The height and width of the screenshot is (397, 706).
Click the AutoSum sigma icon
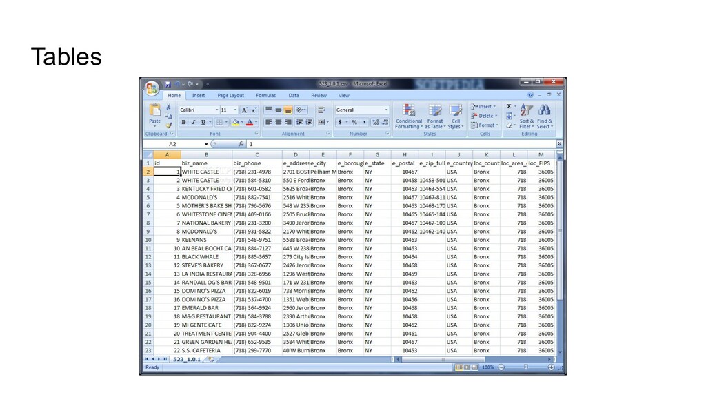tap(509, 107)
